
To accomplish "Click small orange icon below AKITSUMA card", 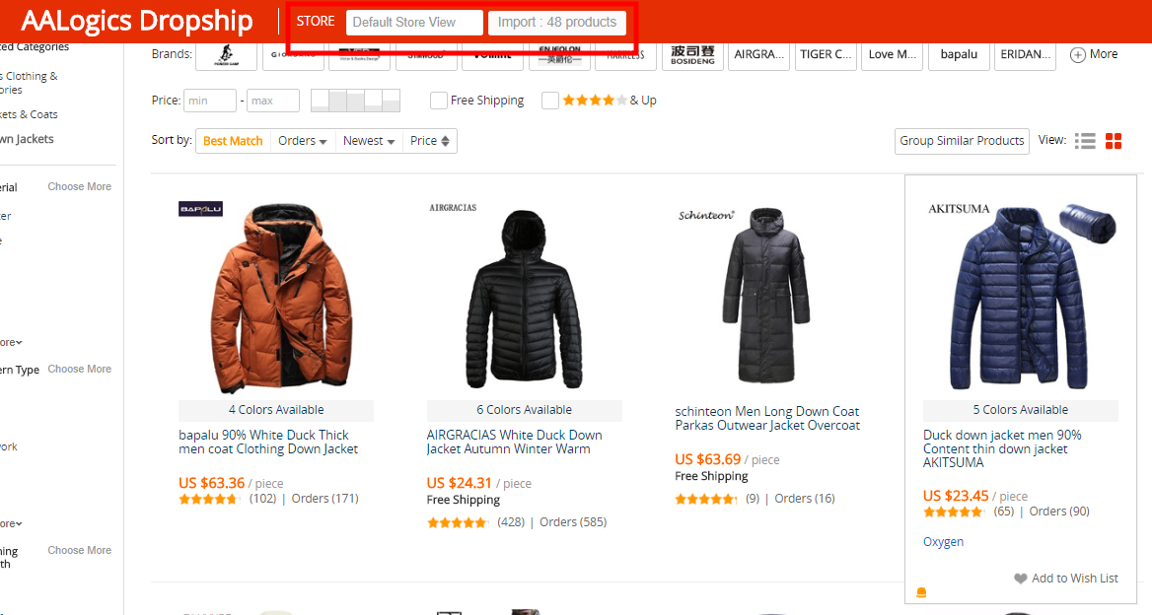I will (x=921, y=592).
